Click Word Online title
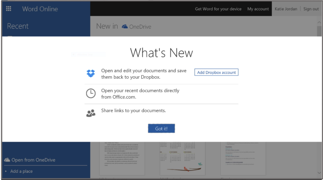 pyautogui.click(x=40, y=9)
